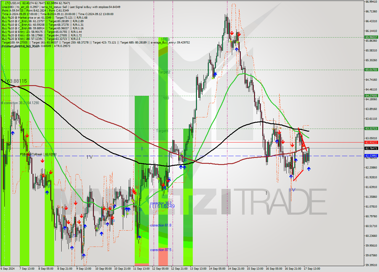Click the '10 Sep 05:00' time axis label

coord(103,269)
